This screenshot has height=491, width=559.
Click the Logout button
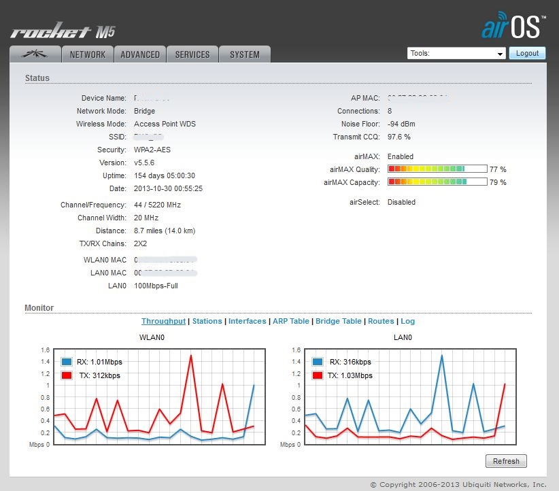pyautogui.click(x=527, y=53)
